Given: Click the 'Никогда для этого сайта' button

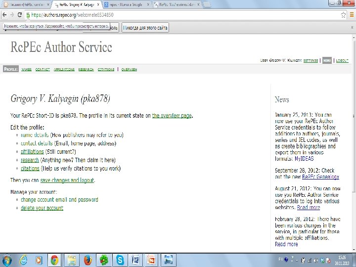Looking at the screenshot, I should coord(145,28).
